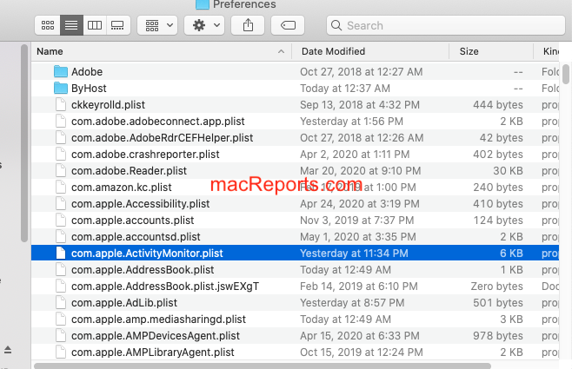Screen dimensions: 572x369
Task: Open the group-by arrange dropdown
Action: click(157, 25)
